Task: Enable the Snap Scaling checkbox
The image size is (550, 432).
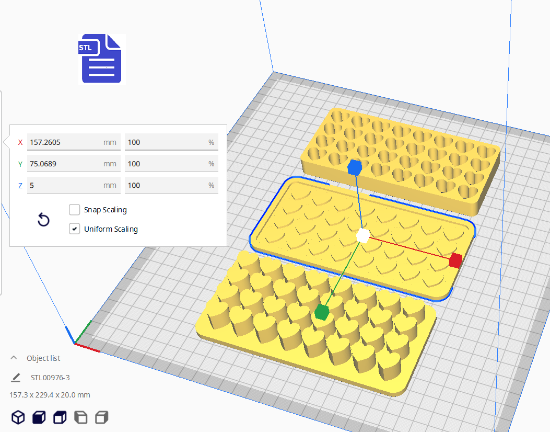Action: 74,210
